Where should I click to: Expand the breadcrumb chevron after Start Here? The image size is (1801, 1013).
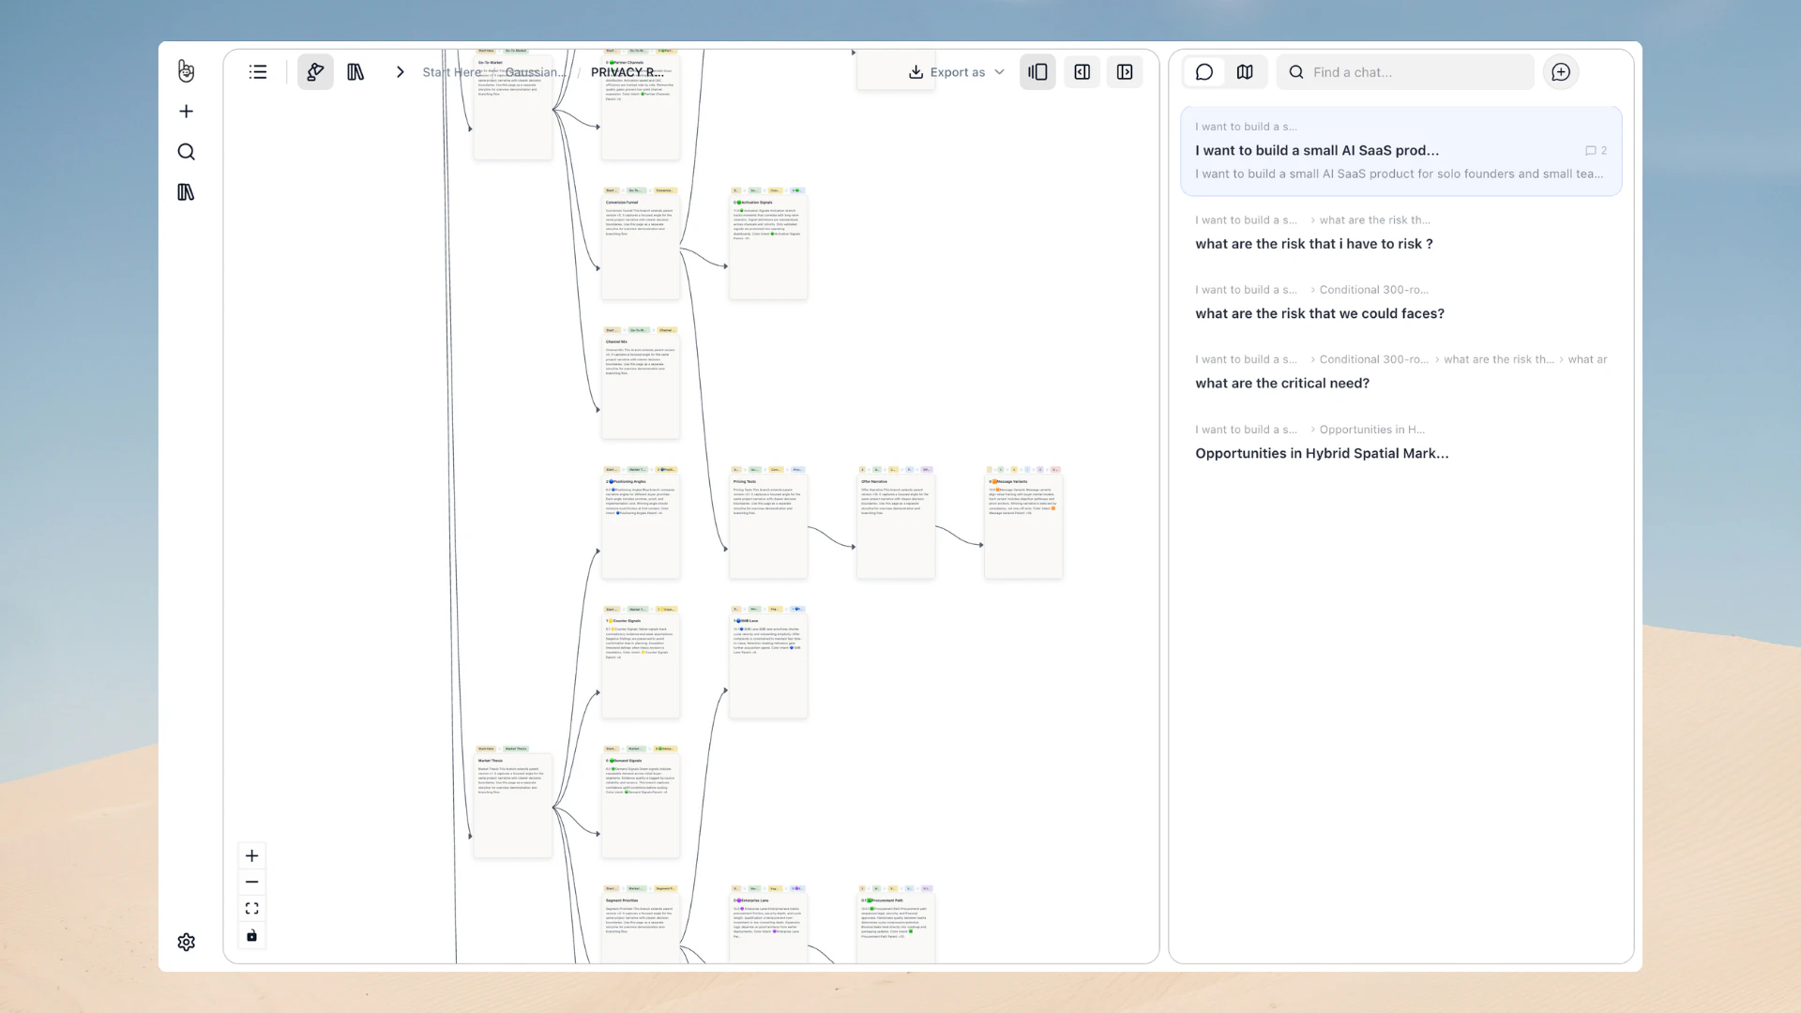tap(401, 71)
